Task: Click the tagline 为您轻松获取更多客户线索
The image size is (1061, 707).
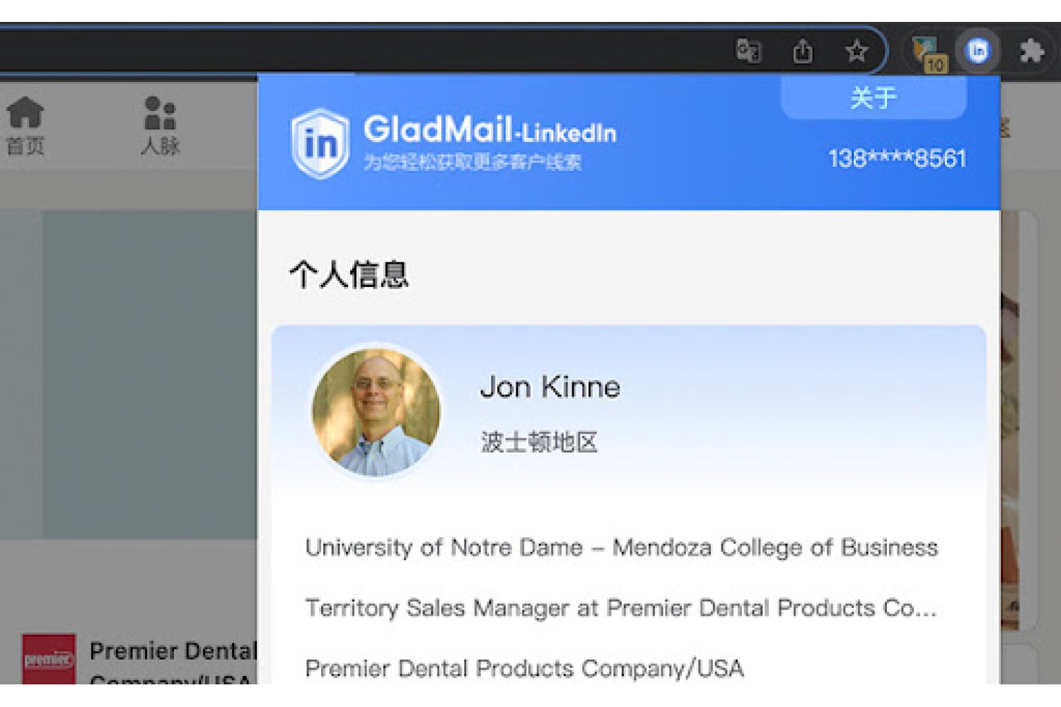Action: [x=472, y=162]
